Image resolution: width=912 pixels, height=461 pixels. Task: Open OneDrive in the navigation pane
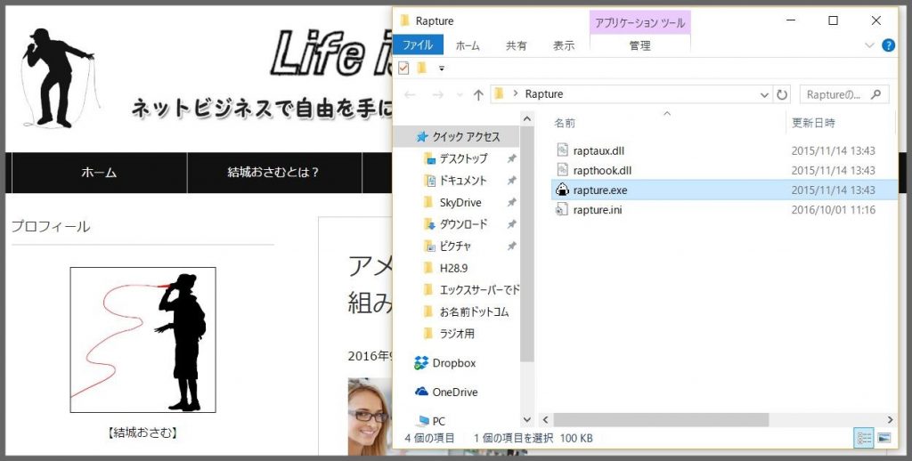pos(454,392)
